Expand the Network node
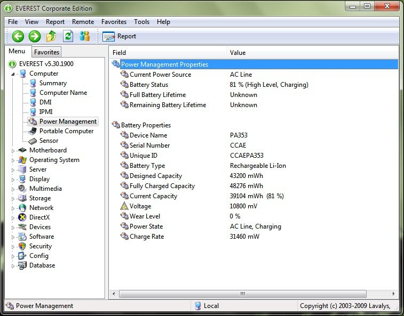Image resolution: width=404 pixels, height=316 pixels. point(13,208)
